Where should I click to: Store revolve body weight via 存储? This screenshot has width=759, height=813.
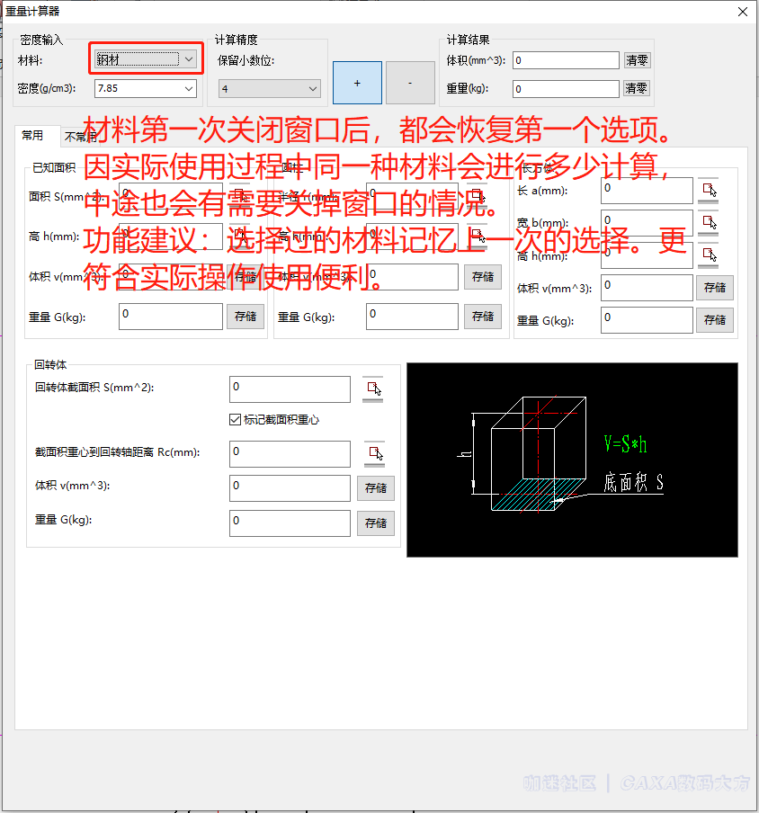pos(376,523)
